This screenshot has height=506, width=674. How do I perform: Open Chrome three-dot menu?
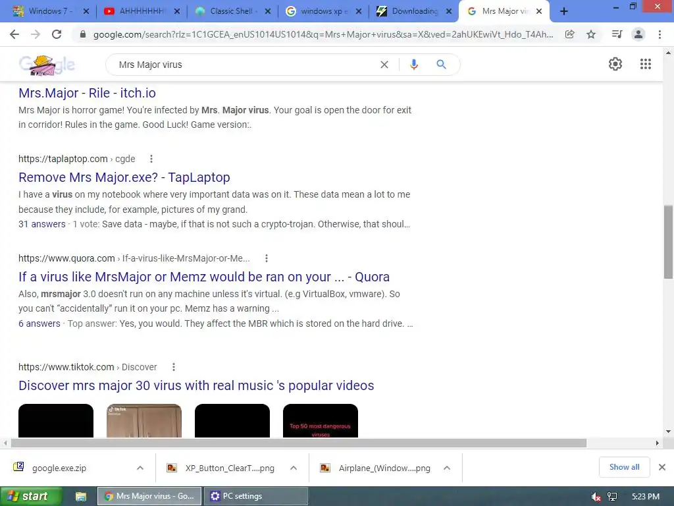pos(660,34)
